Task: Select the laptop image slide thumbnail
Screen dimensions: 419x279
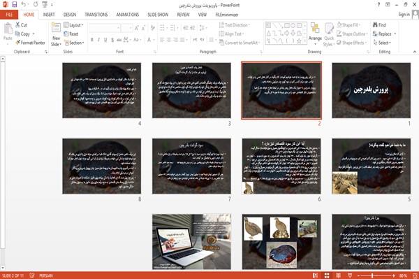Action: click(x=191, y=241)
